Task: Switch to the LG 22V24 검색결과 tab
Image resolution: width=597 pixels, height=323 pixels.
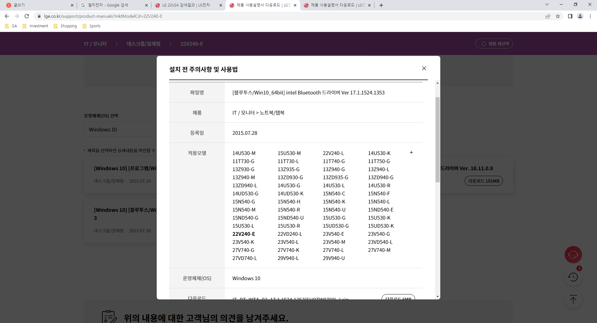Action: 186,5
